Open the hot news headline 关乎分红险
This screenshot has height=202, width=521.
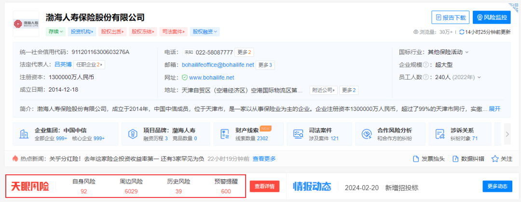click(x=126, y=159)
